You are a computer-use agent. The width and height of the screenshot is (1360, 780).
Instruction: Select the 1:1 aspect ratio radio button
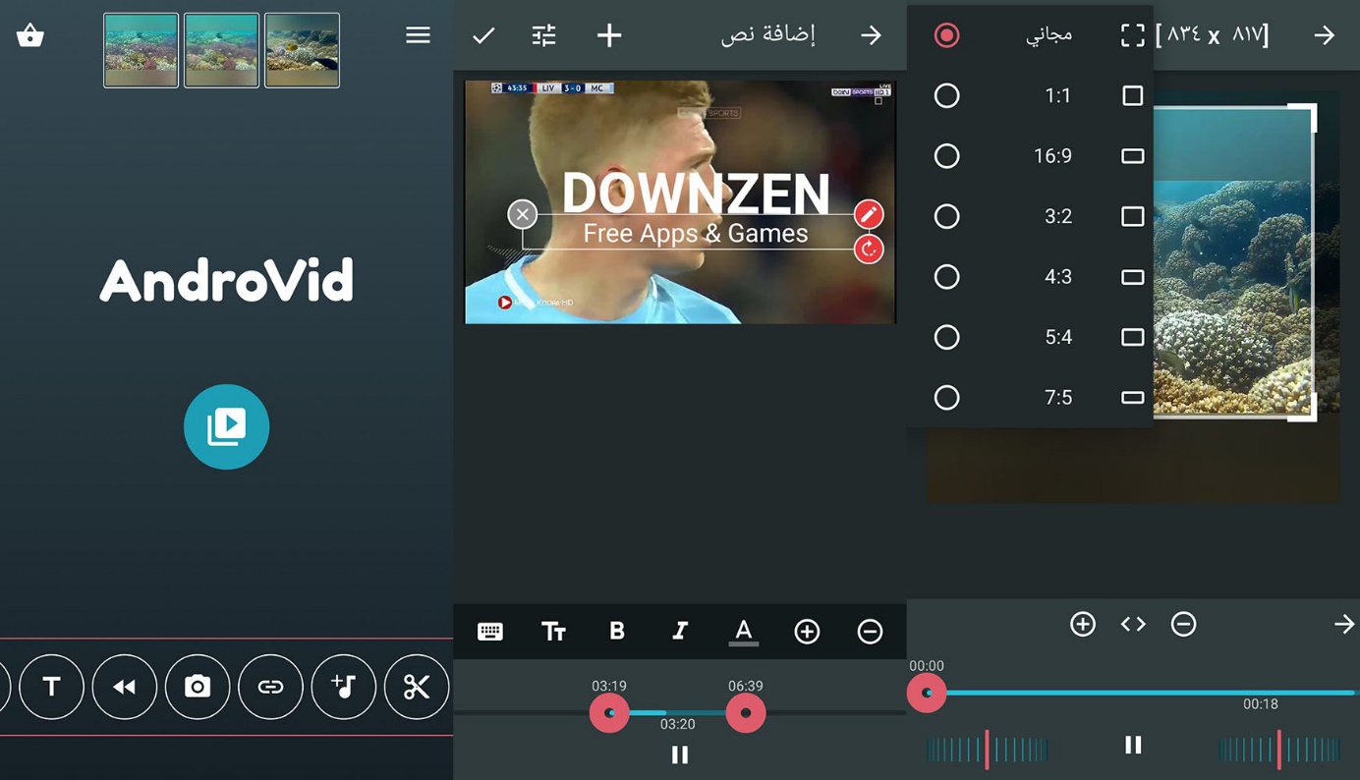click(x=946, y=95)
